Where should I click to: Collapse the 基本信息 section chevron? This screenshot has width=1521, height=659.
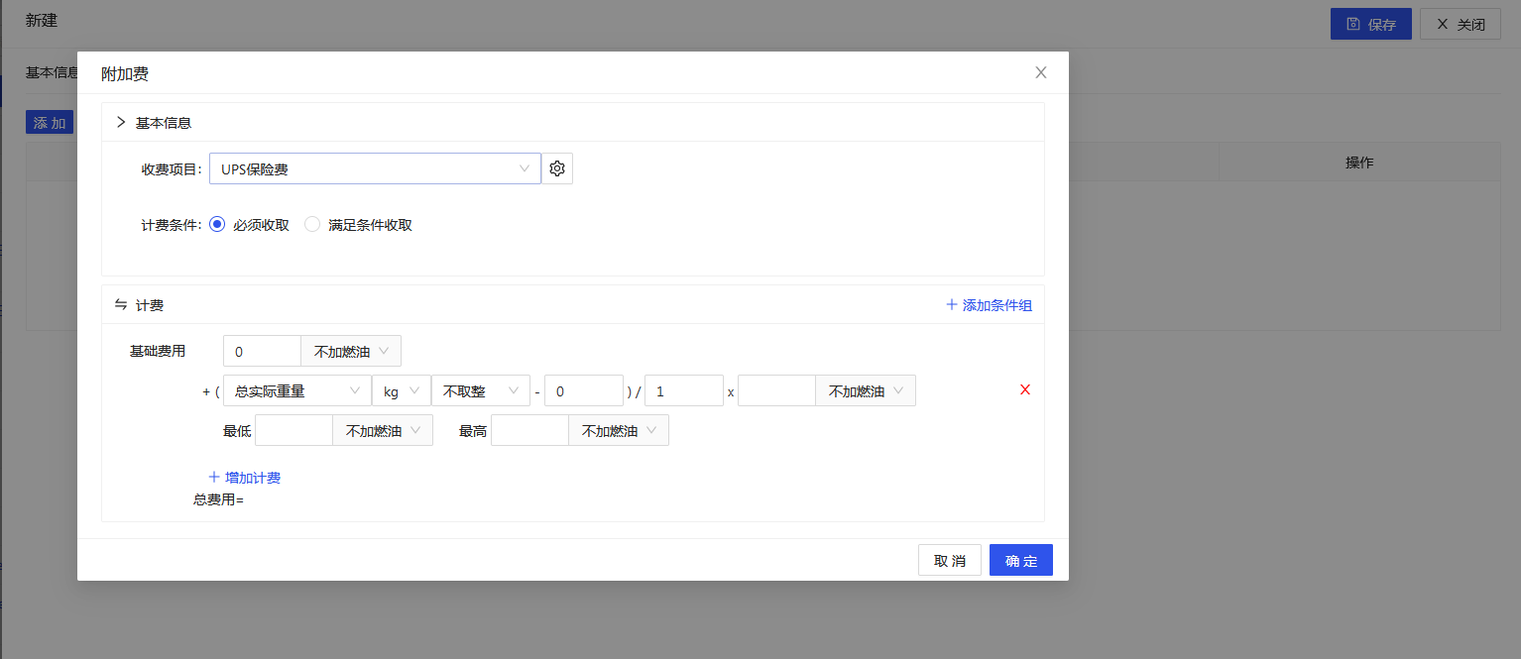pyautogui.click(x=121, y=123)
